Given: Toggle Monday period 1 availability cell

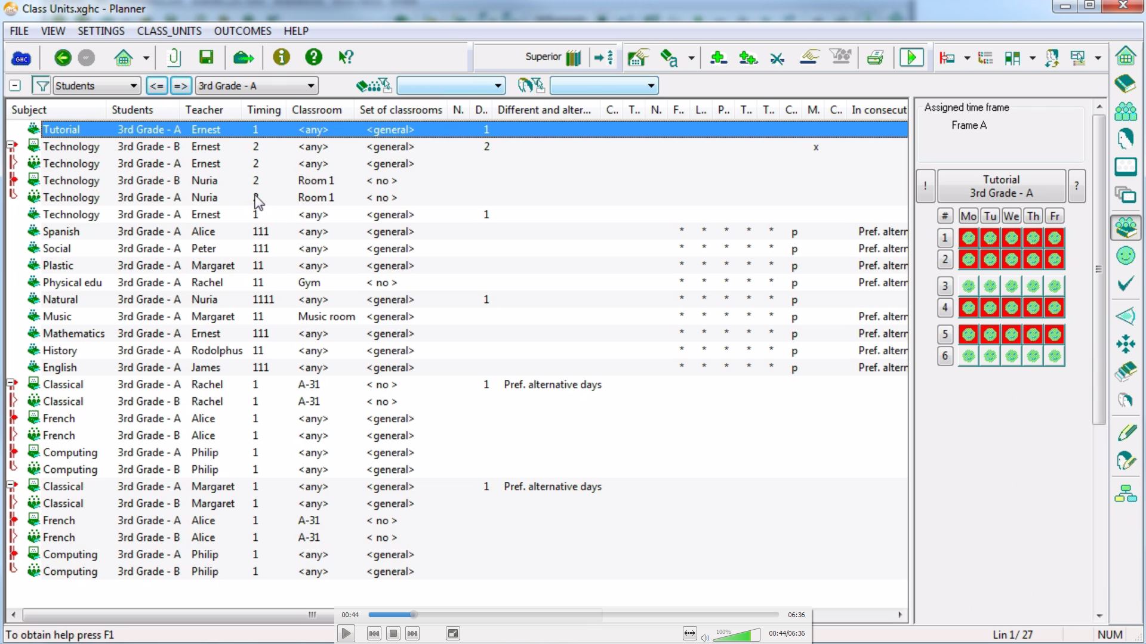Looking at the screenshot, I should 969,239.
